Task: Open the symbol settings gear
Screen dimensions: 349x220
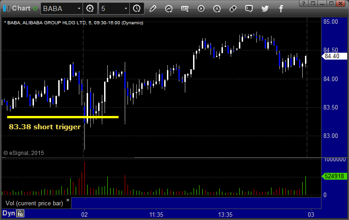Action: [x=90, y=8]
